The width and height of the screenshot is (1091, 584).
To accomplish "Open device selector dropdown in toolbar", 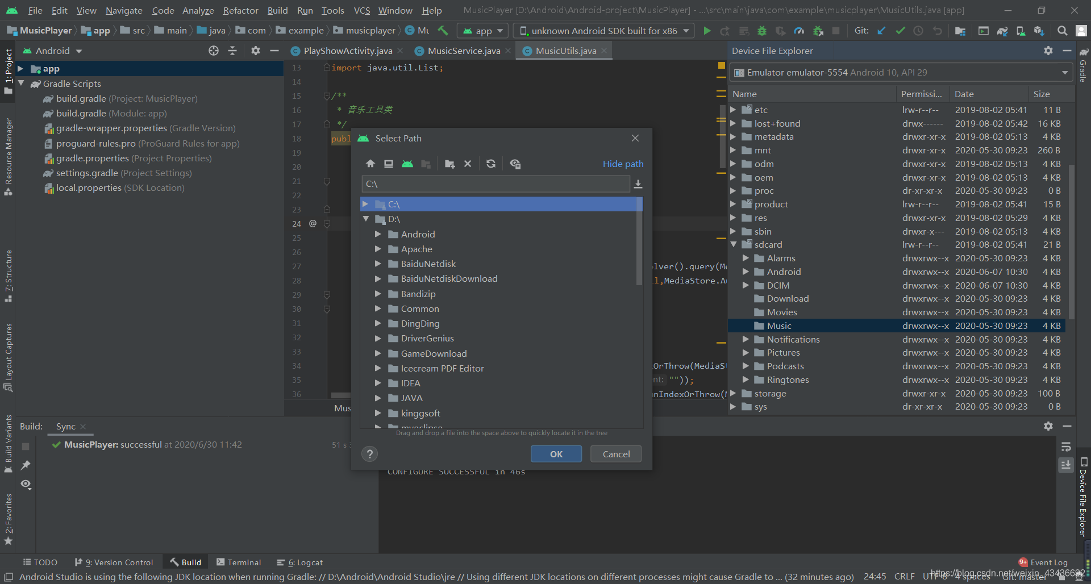I will tap(604, 31).
